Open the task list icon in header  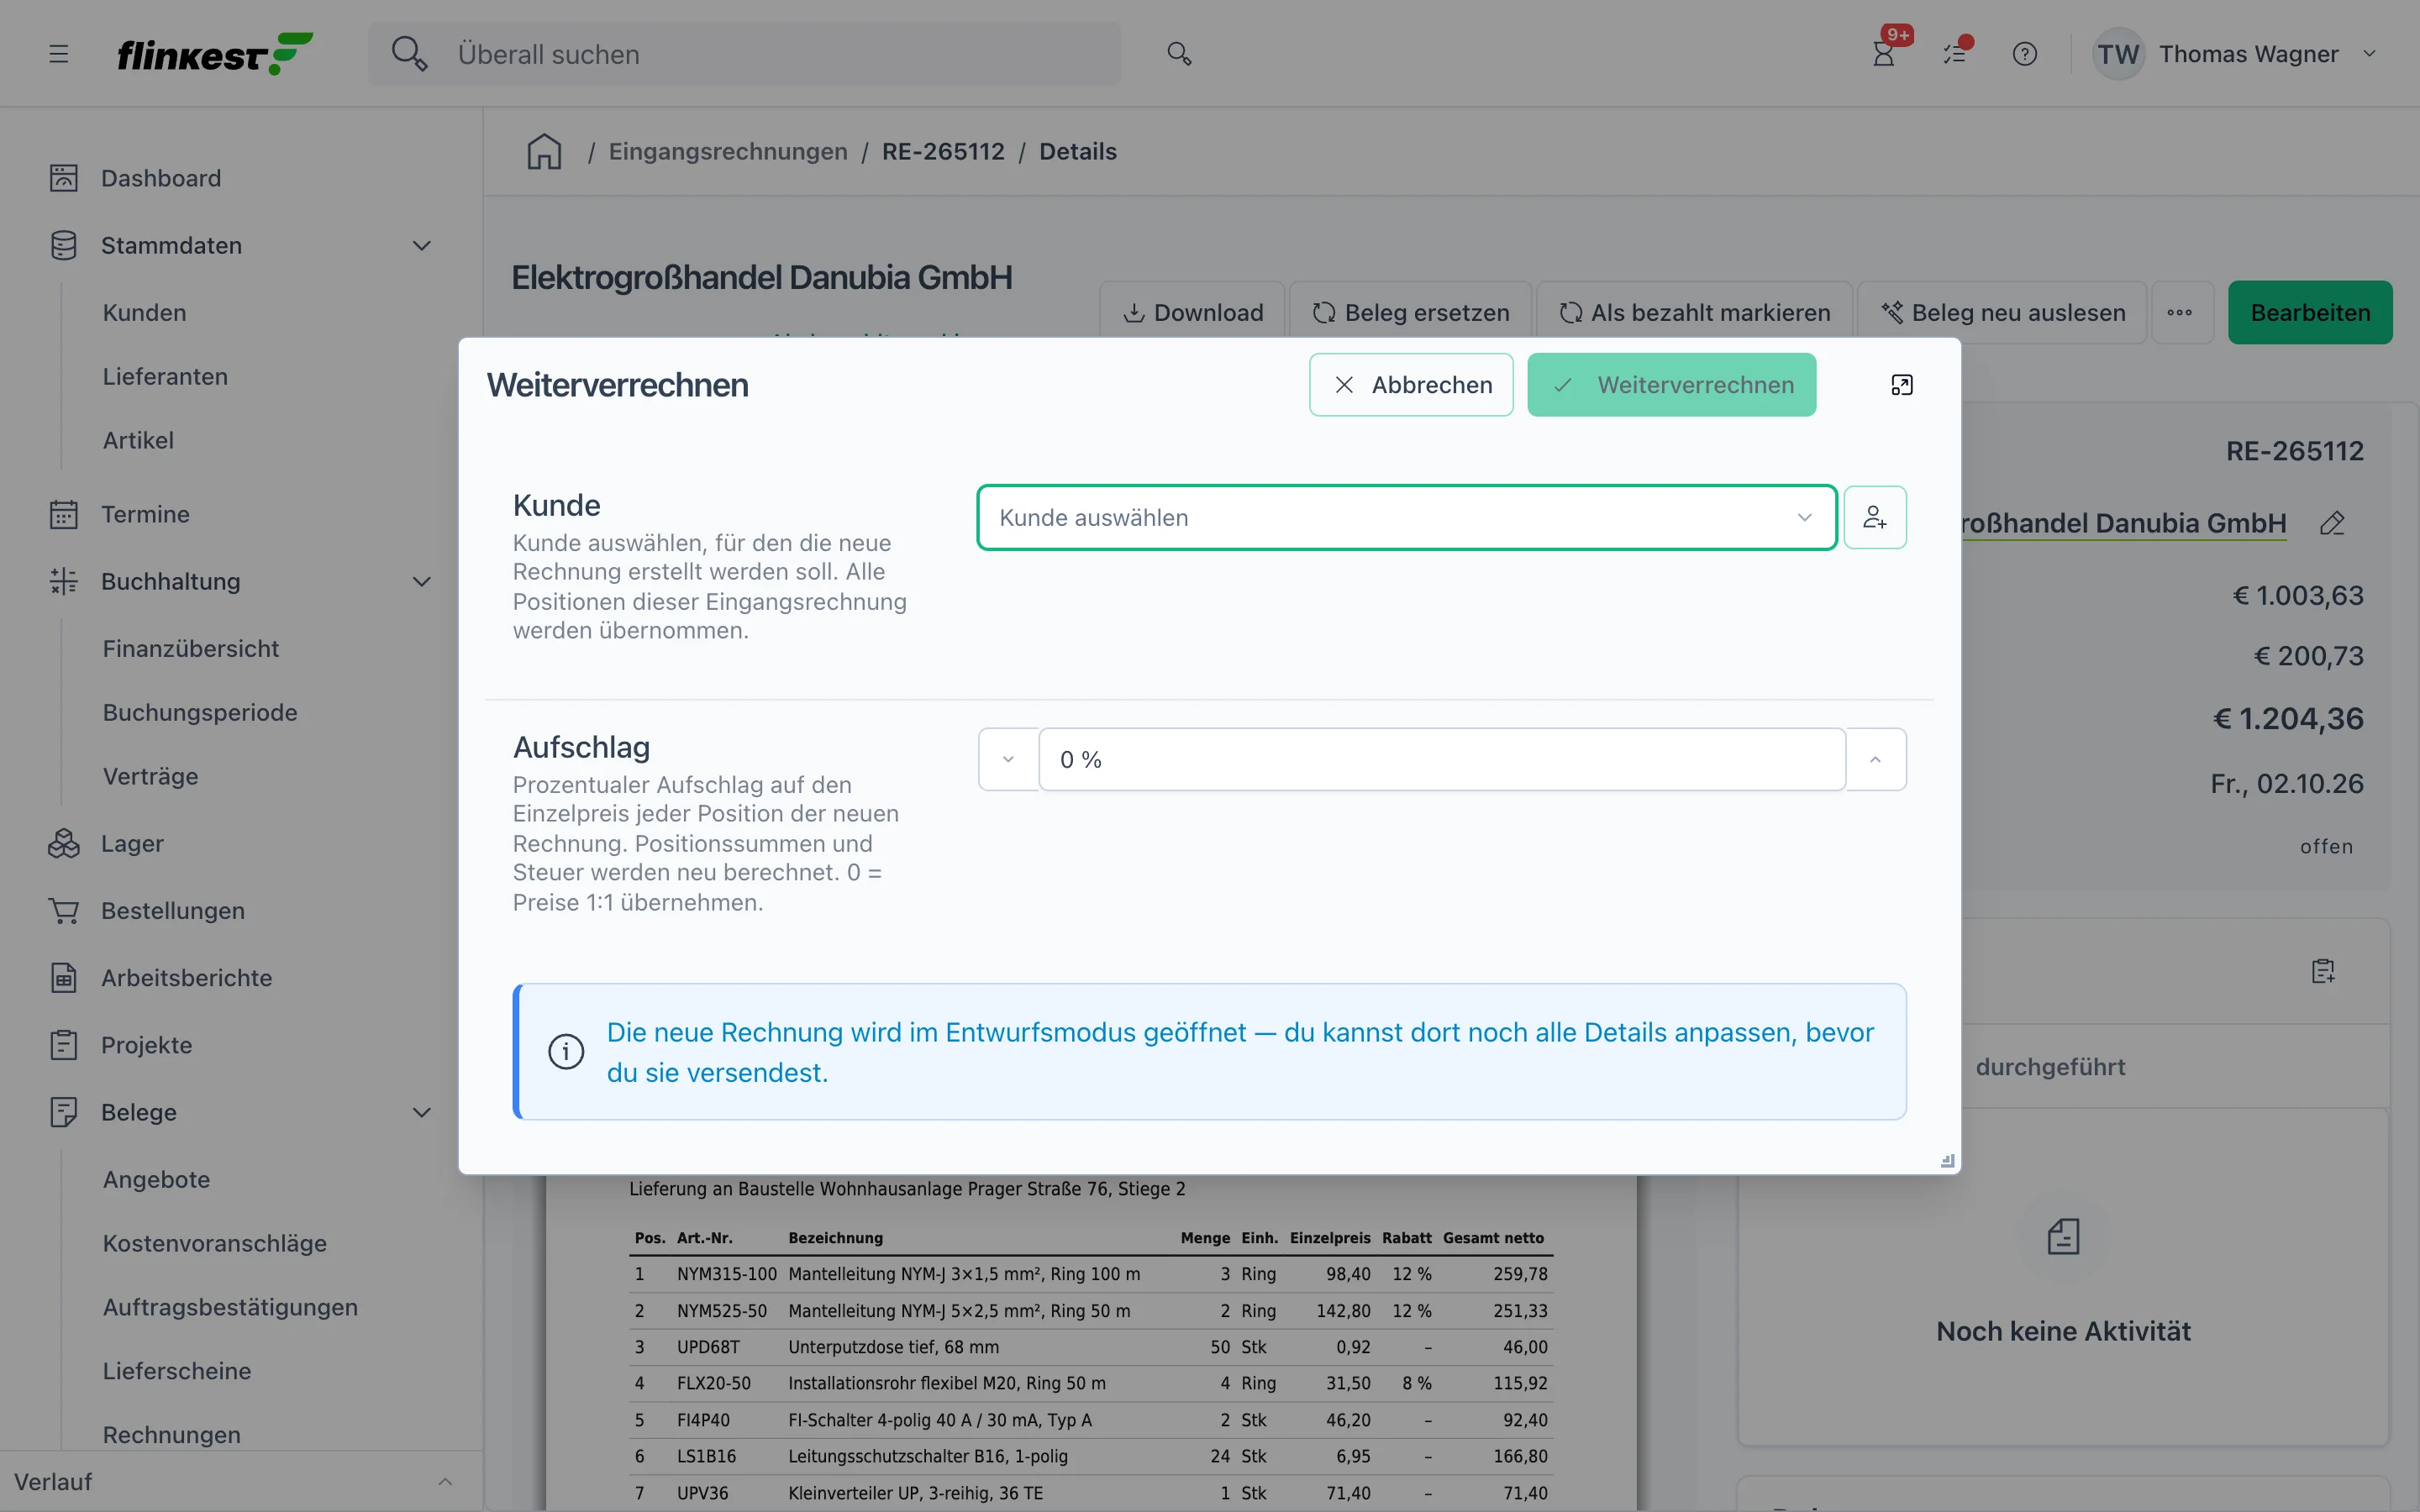(1955, 54)
